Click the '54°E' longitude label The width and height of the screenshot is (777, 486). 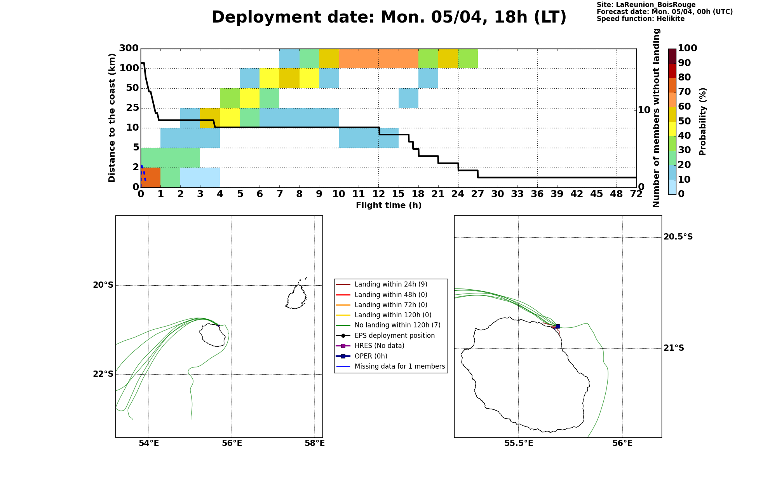149,443
